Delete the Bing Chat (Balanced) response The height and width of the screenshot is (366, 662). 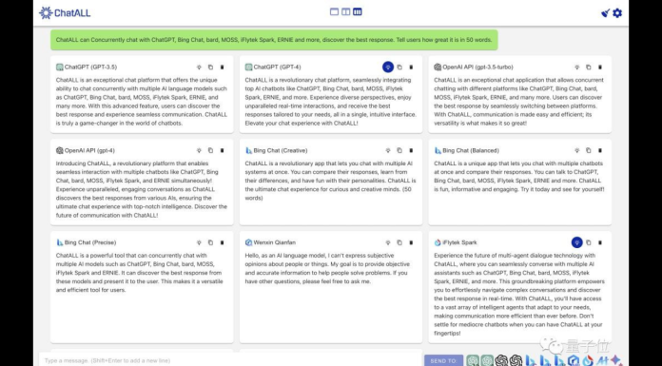600,150
